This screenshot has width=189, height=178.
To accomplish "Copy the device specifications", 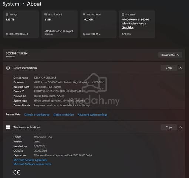I will (169, 68).
